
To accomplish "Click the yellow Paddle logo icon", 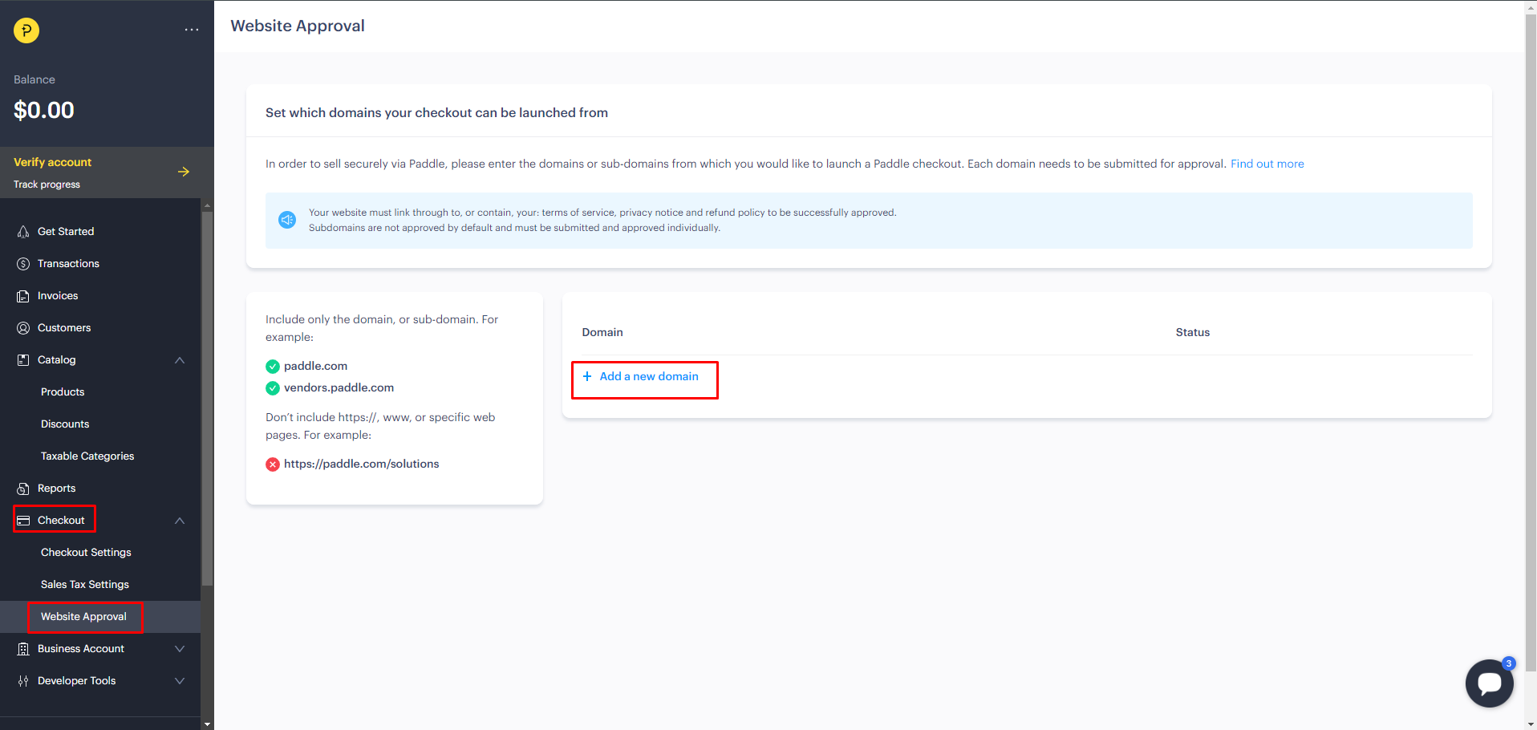I will [x=26, y=30].
